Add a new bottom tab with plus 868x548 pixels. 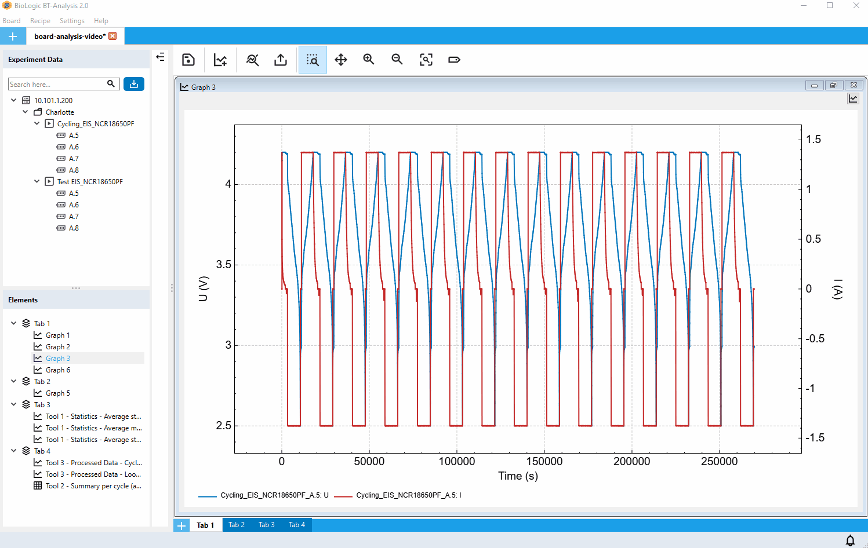click(181, 525)
